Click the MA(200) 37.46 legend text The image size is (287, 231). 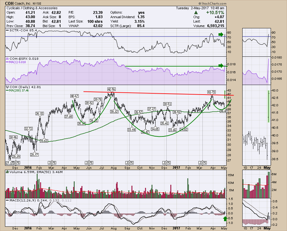19,90
